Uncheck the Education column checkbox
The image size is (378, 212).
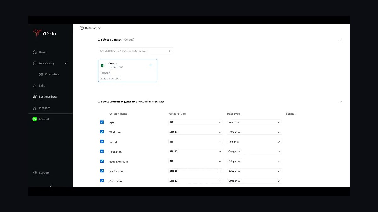point(102,151)
